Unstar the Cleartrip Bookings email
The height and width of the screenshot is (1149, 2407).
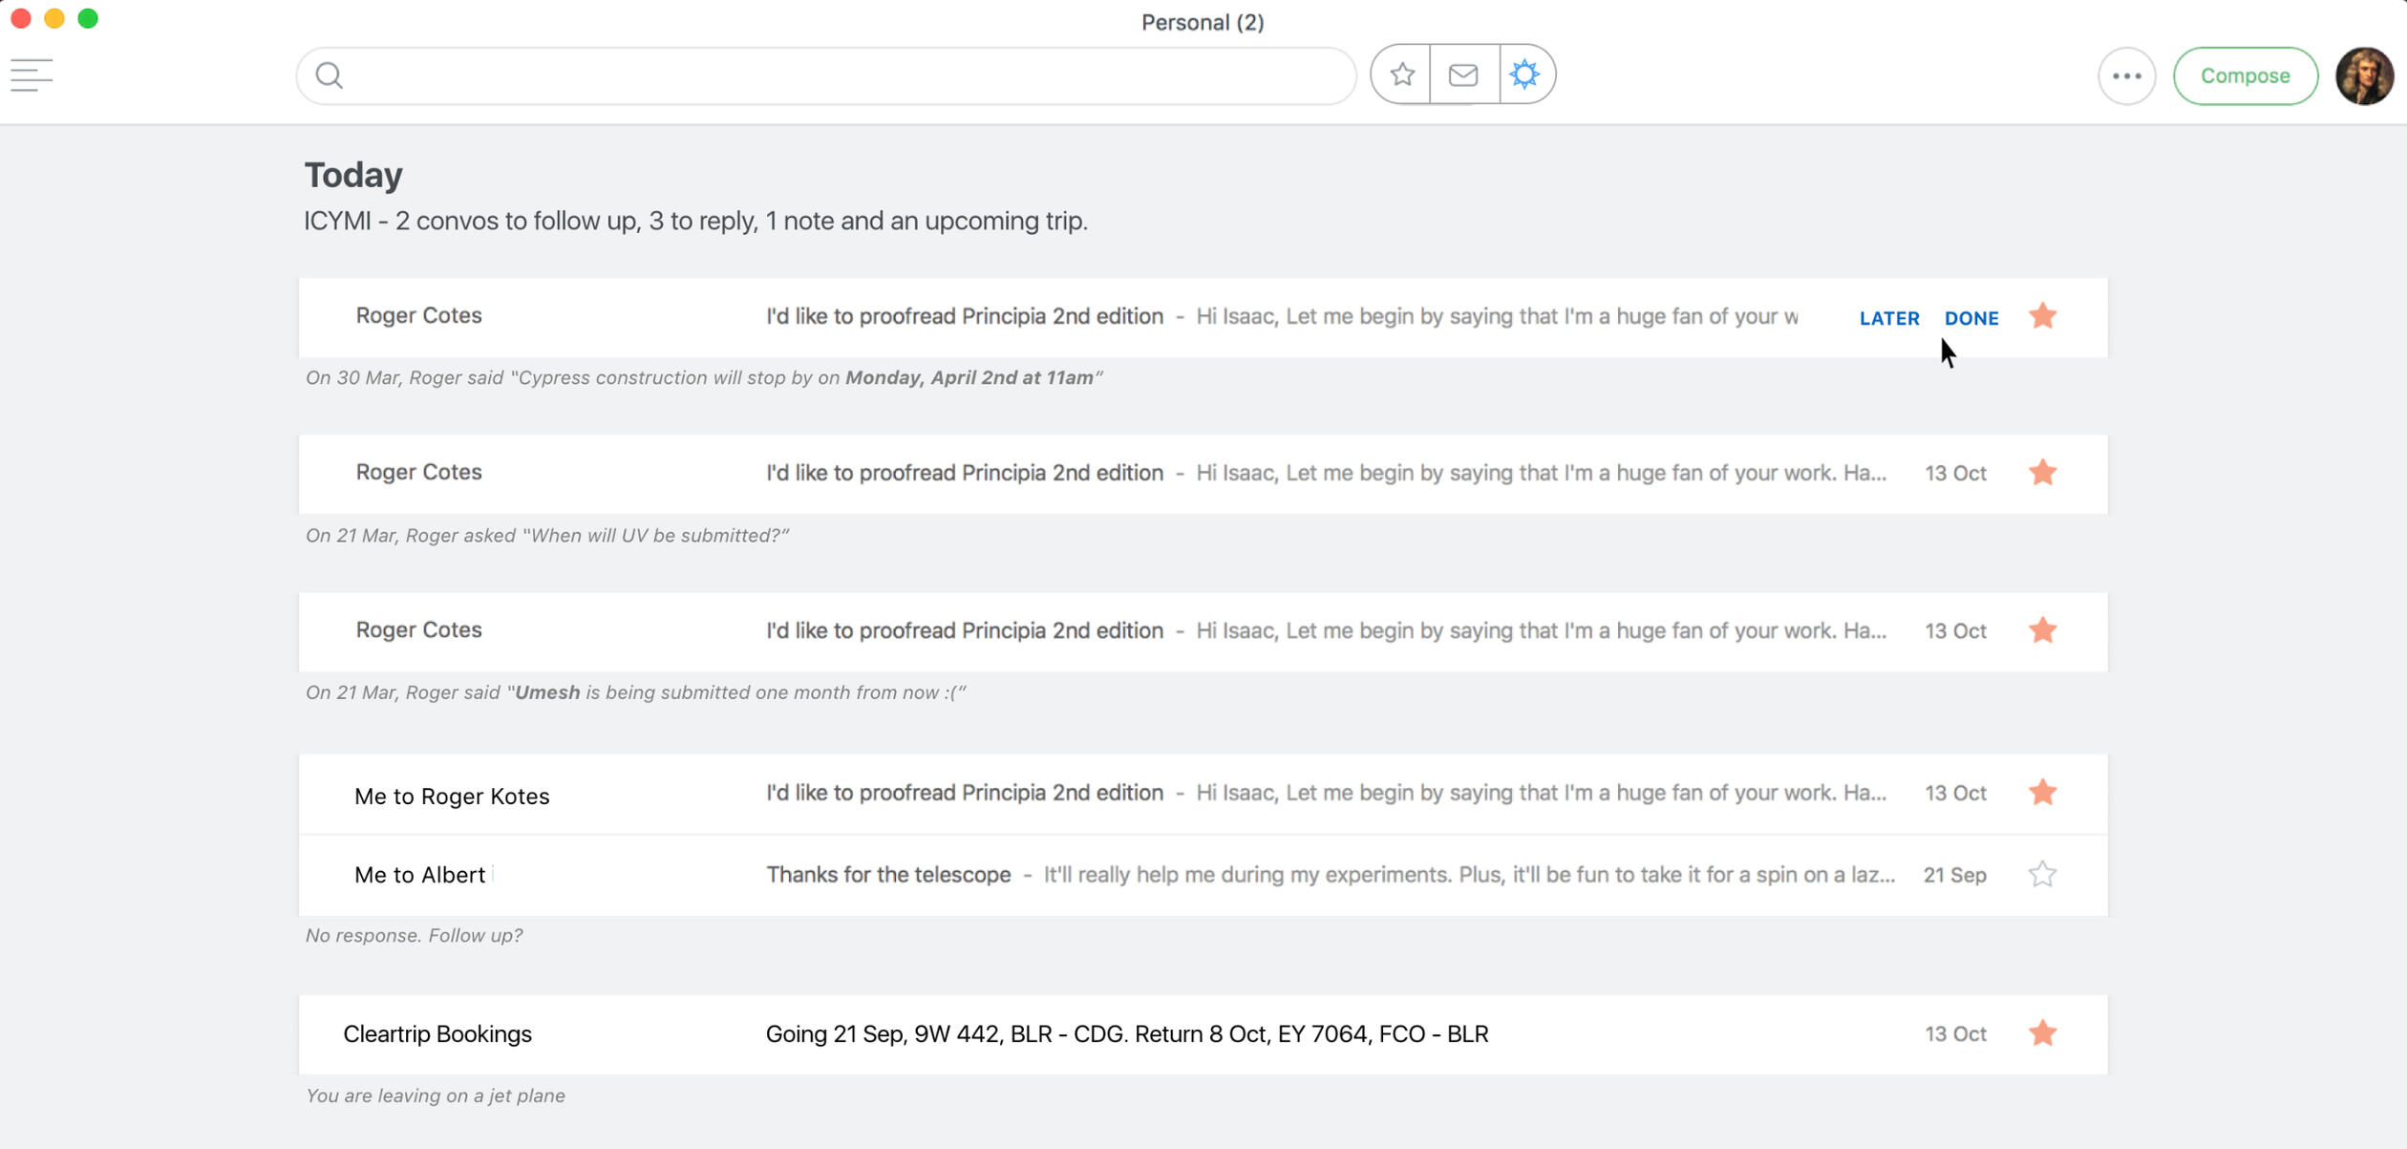click(2042, 1033)
